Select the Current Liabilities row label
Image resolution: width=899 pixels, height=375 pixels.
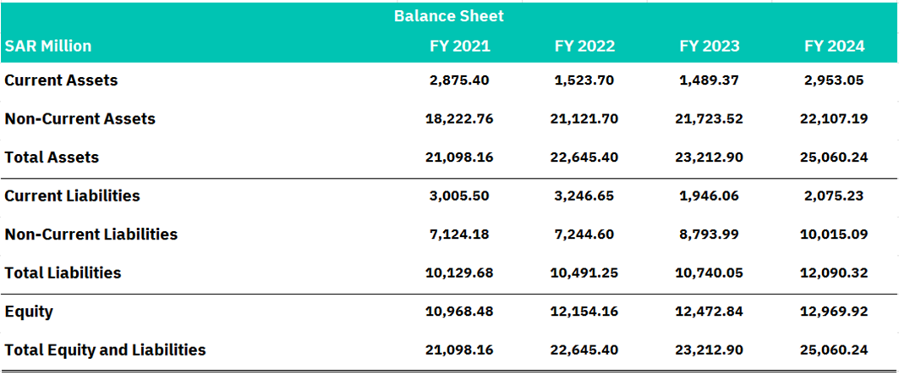coord(72,196)
